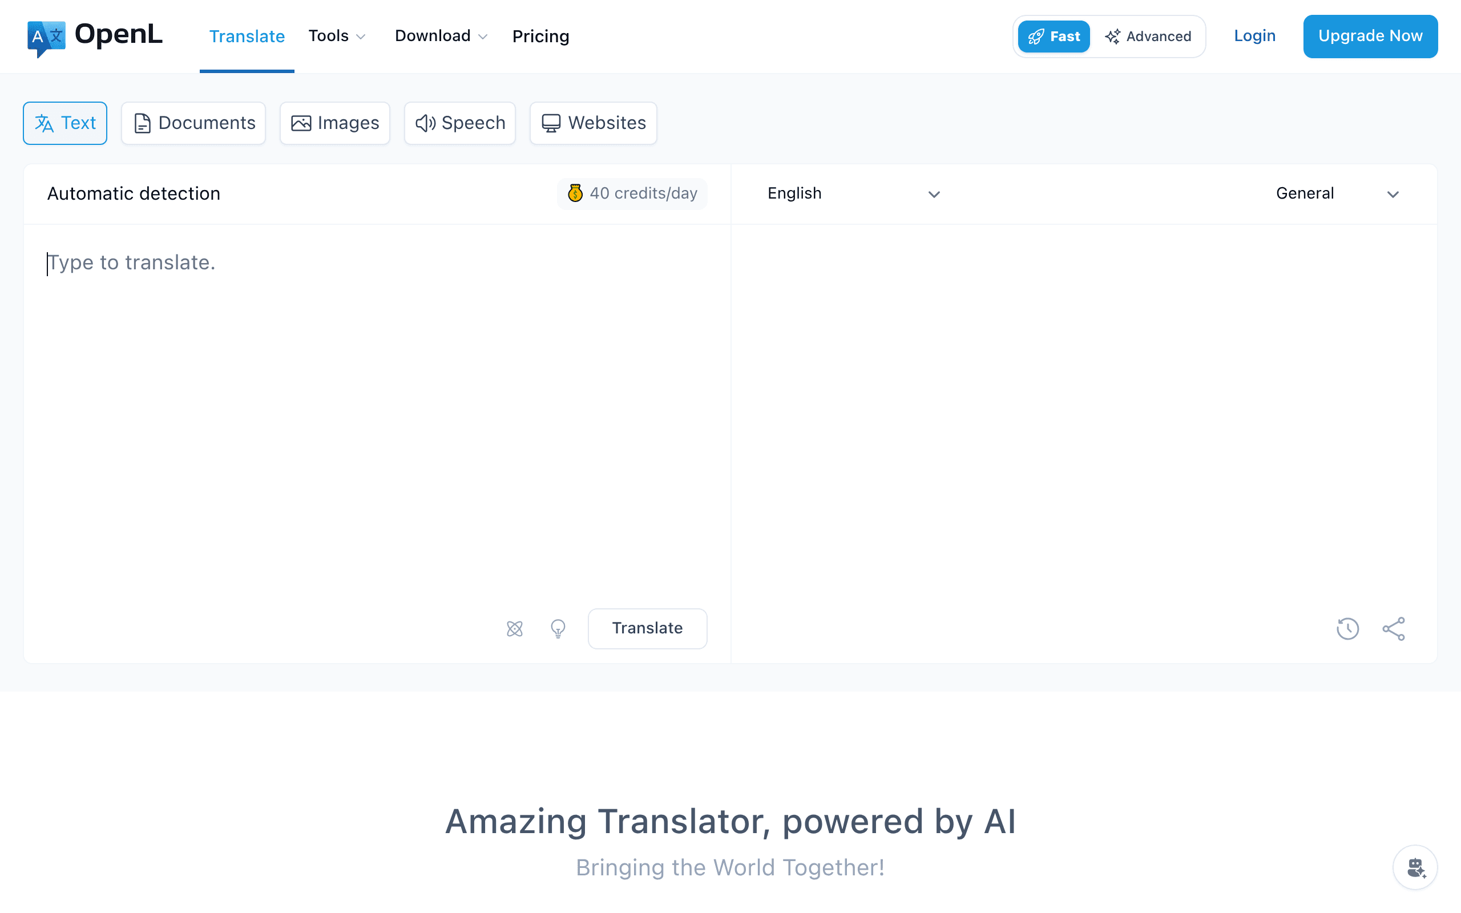This screenshot has width=1461, height=913.
Task: Open the Automatic detection language dropdown
Action: tap(134, 193)
